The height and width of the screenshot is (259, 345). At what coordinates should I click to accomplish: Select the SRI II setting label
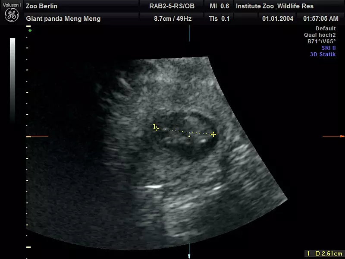coord(329,48)
